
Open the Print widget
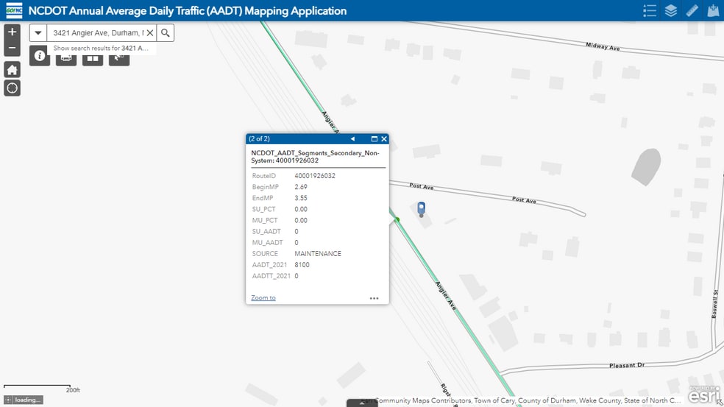coord(66,59)
